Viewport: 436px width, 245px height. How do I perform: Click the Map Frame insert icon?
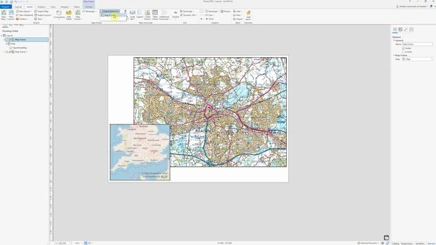pos(78,15)
